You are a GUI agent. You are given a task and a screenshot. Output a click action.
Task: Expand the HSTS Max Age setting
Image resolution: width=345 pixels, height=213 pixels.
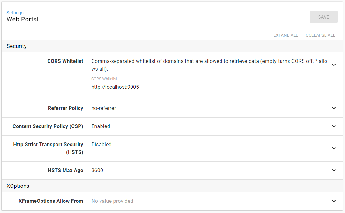click(334, 170)
